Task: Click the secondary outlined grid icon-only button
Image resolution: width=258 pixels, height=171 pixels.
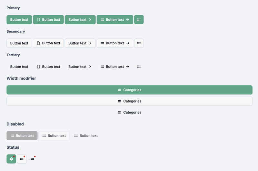Action: coord(139,43)
